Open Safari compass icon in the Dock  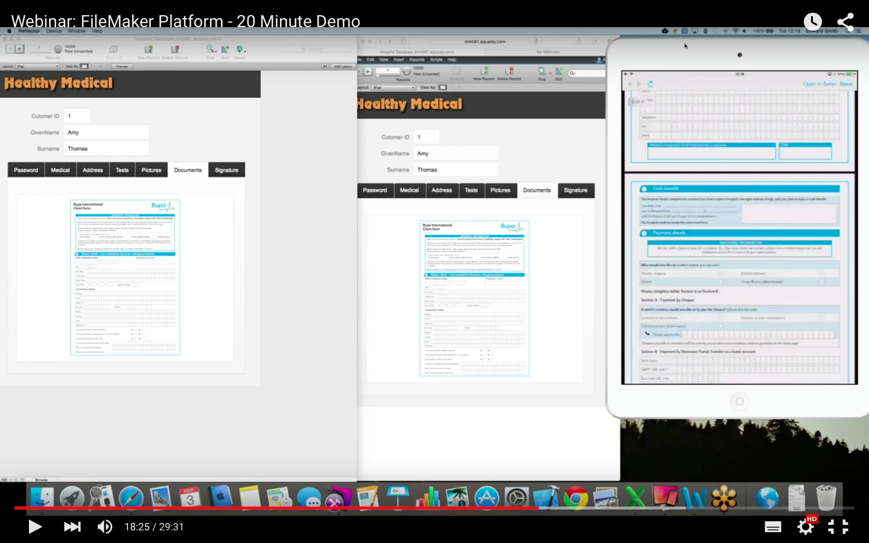coord(131,498)
